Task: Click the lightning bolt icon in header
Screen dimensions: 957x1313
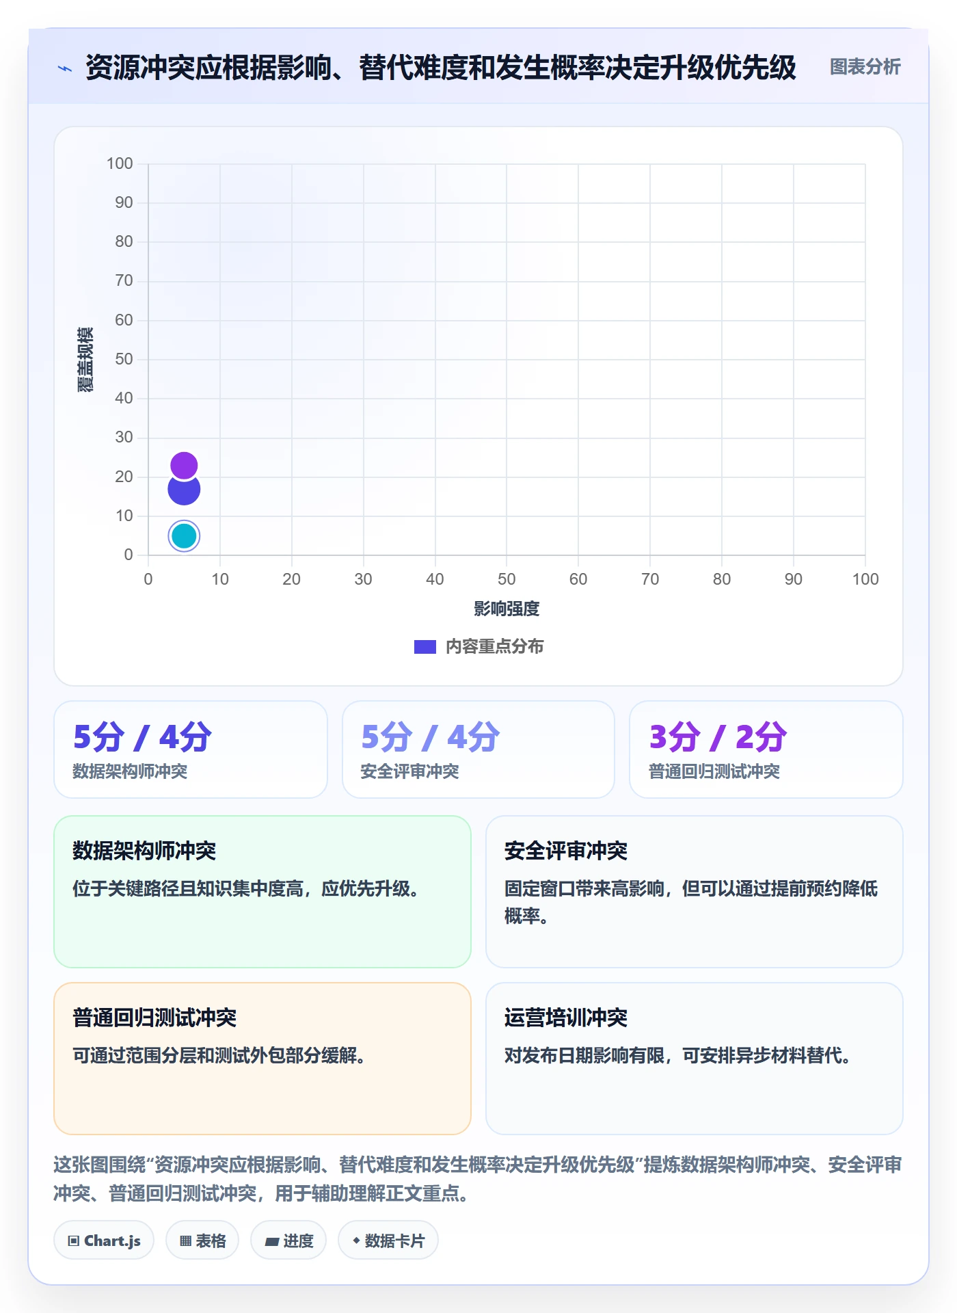Action: coord(65,68)
